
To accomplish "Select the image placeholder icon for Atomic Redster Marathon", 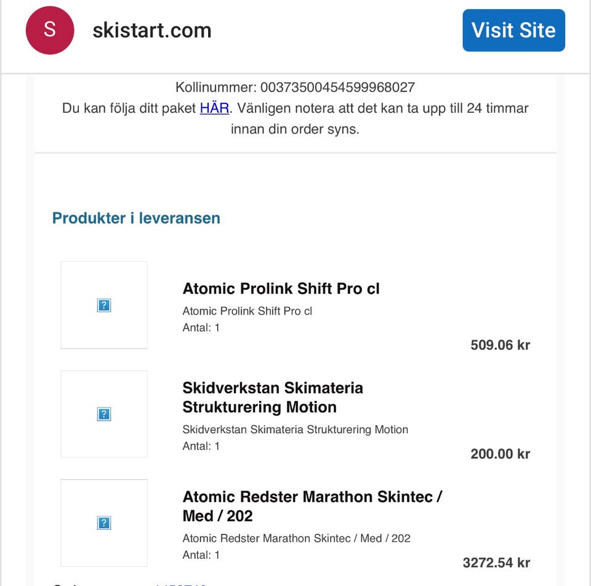I will click(103, 522).
